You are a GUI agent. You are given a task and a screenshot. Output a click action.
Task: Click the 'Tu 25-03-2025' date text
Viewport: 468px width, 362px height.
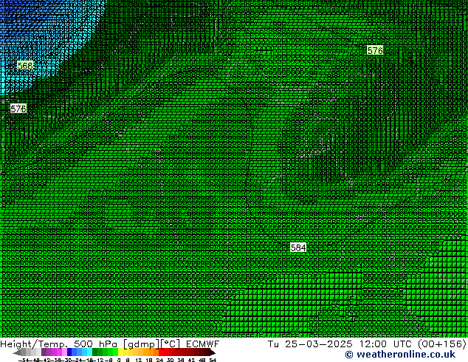click(310, 344)
